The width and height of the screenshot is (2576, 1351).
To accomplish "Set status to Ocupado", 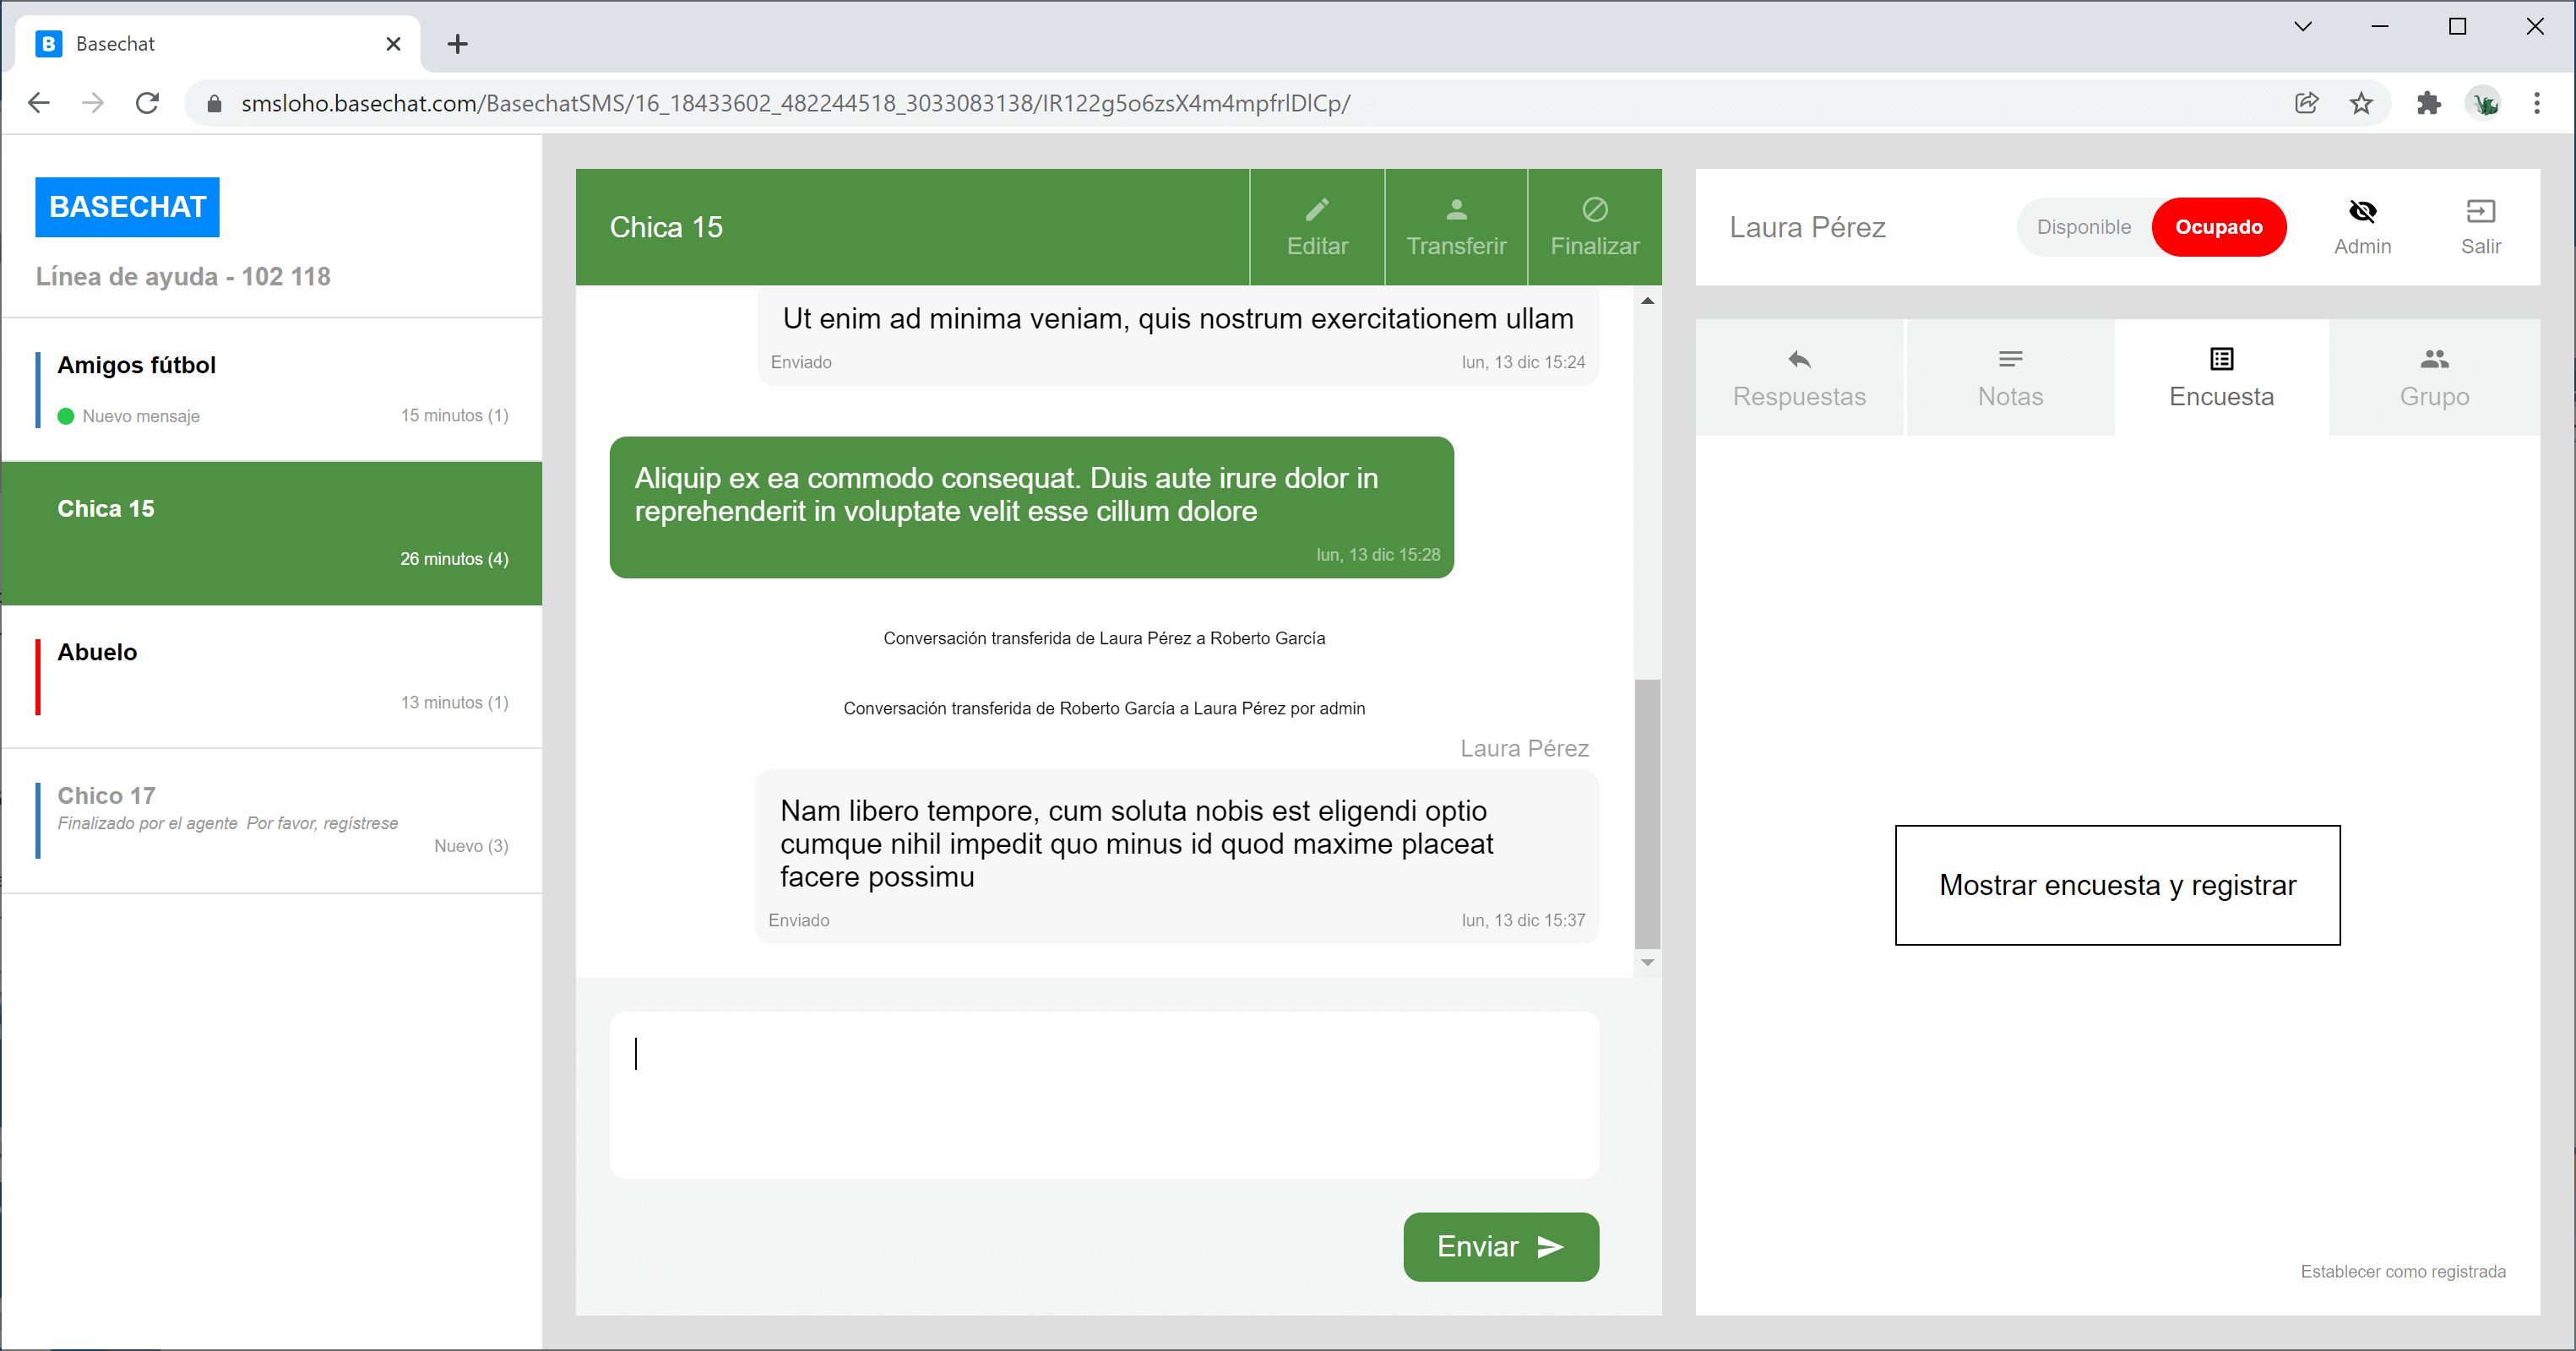I will click(x=2218, y=227).
